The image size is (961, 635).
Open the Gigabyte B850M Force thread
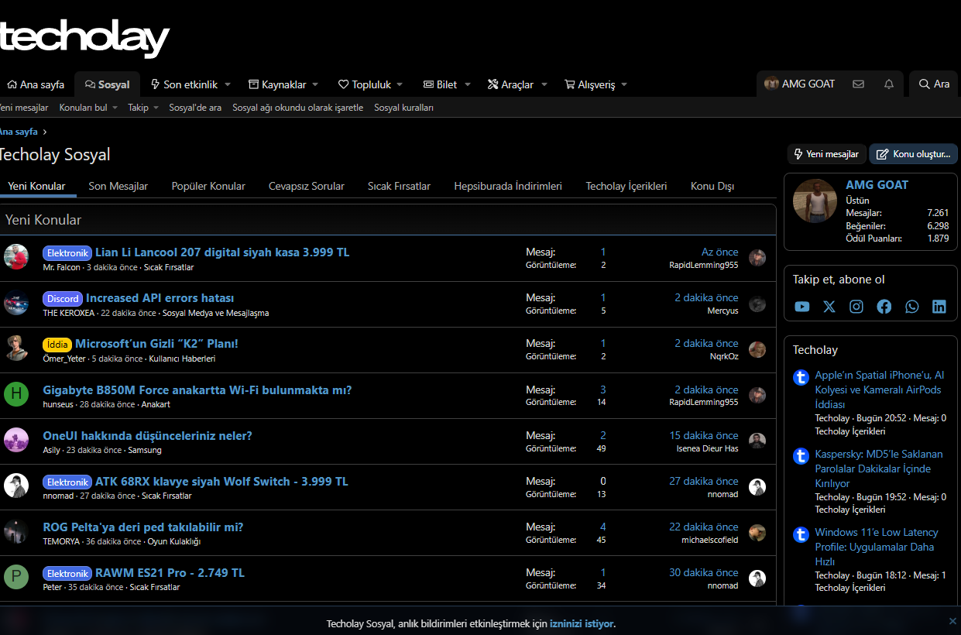(x=197, y=390)
